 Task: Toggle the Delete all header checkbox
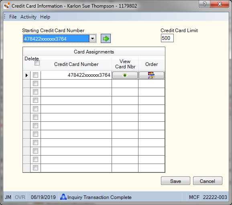[37, 63]
